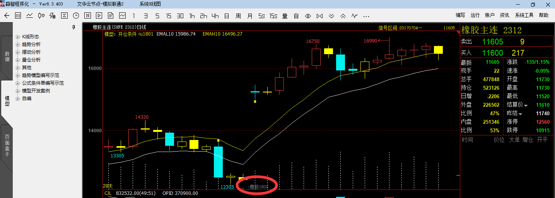
Task: Switch to the 模型 side tab
Action: pos(7,101)
